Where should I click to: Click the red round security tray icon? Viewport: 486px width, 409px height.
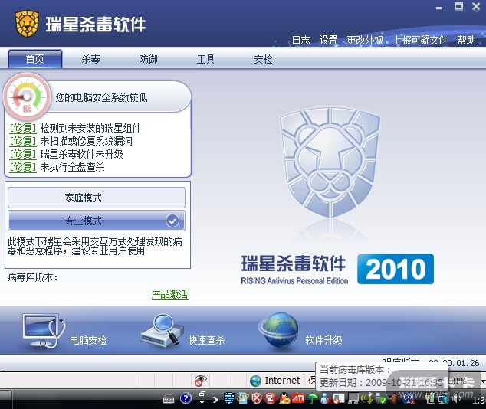(x=271, y=398)
